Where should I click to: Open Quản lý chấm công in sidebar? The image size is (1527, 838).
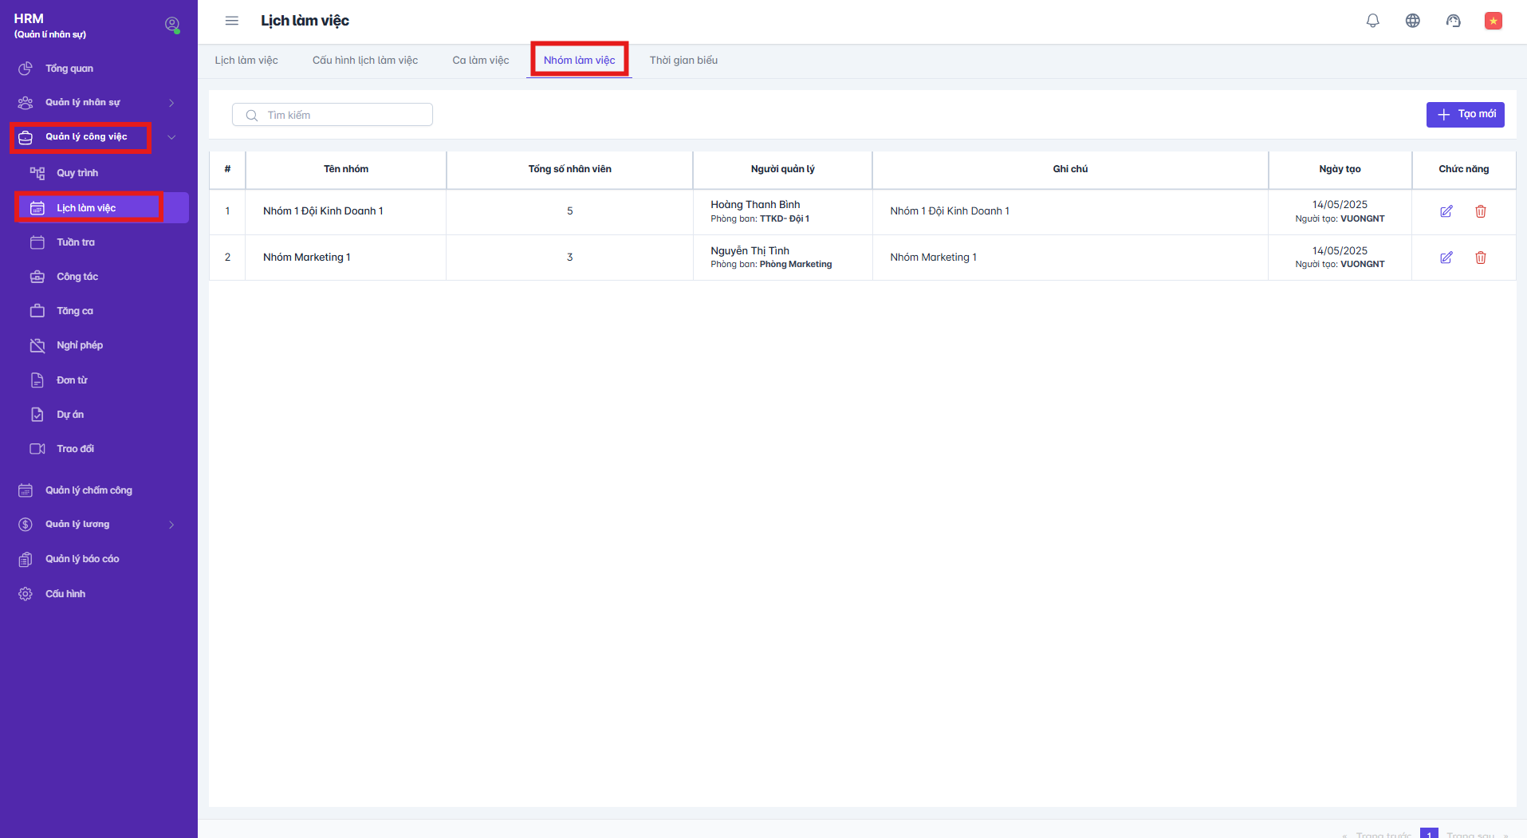coord(89,490)
